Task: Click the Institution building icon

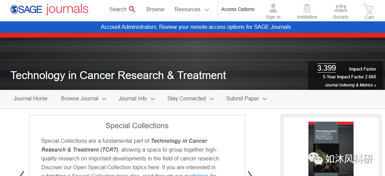Action: point(307,8)
